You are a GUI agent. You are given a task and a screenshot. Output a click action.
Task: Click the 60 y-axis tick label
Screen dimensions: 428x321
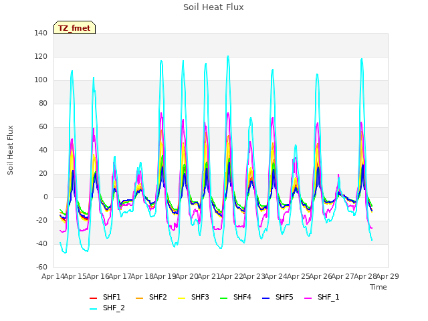[x=43, y=127]
